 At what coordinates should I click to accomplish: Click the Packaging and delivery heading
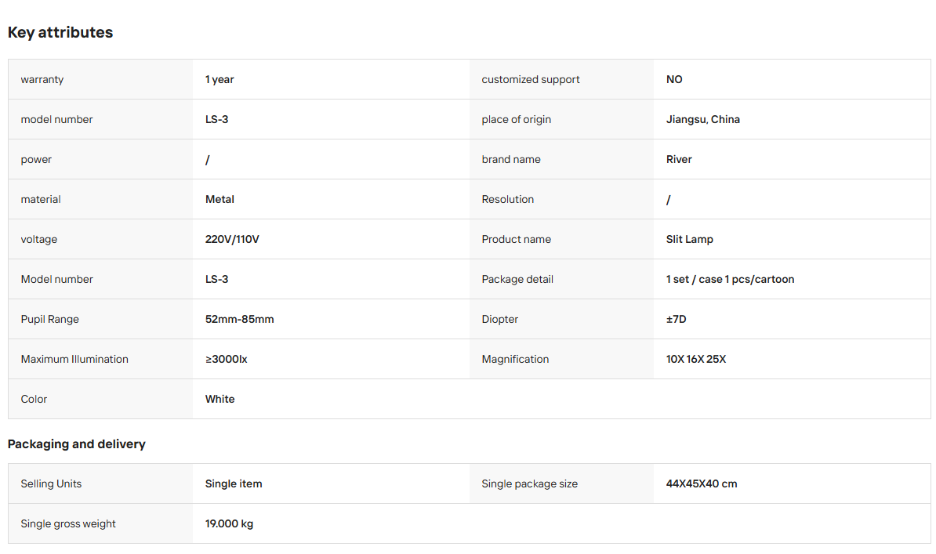click(x=76, y=444)
